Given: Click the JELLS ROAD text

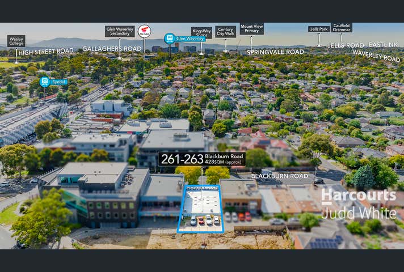Looking at the screenshot, I should [x=346, y=45].
